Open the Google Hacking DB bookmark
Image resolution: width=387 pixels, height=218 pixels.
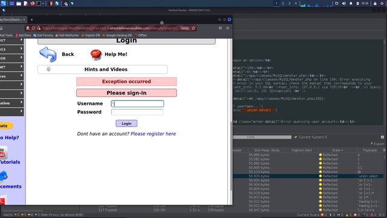[117, 35]
